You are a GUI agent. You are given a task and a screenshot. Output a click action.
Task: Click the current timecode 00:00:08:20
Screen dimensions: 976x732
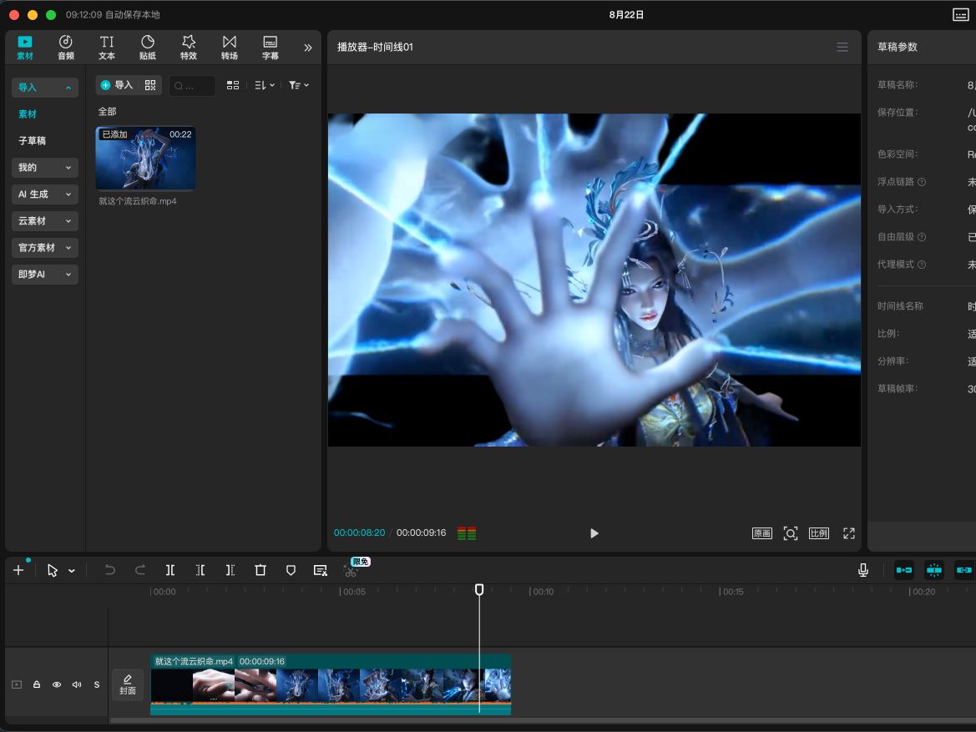[x=359, y=533]
